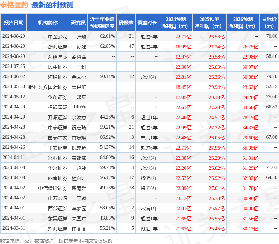Click the 35.05亿 2026 profit forecast

click(x=250, y=148)
